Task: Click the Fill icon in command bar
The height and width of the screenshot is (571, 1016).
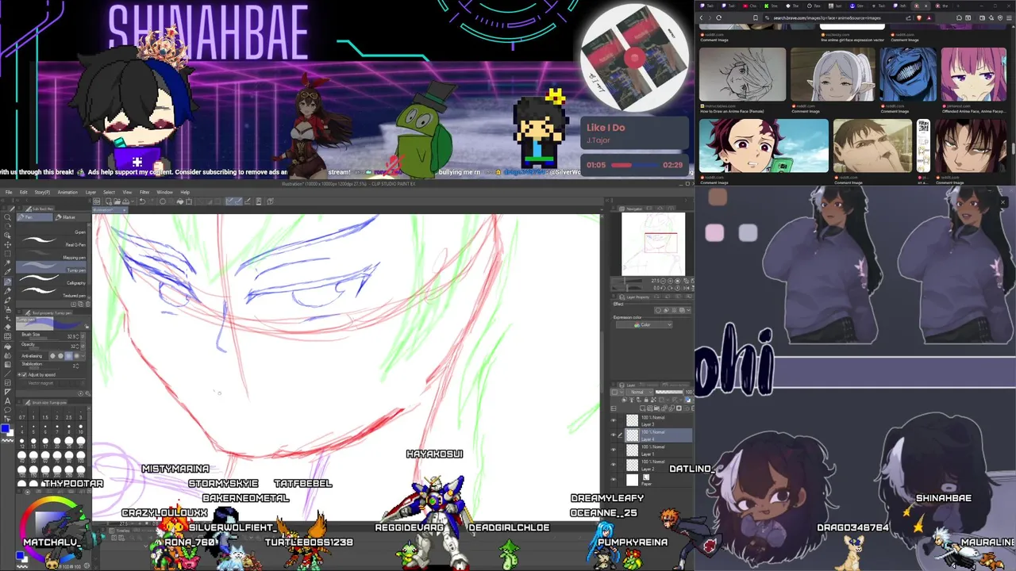Action: click(x=180, y=201)
